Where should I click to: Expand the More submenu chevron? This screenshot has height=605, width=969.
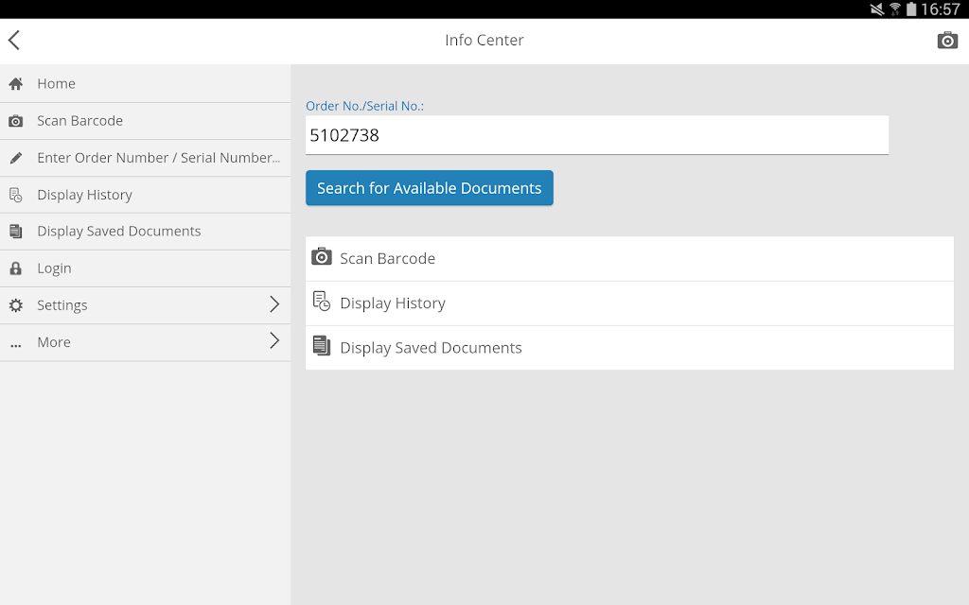(274, 340)
